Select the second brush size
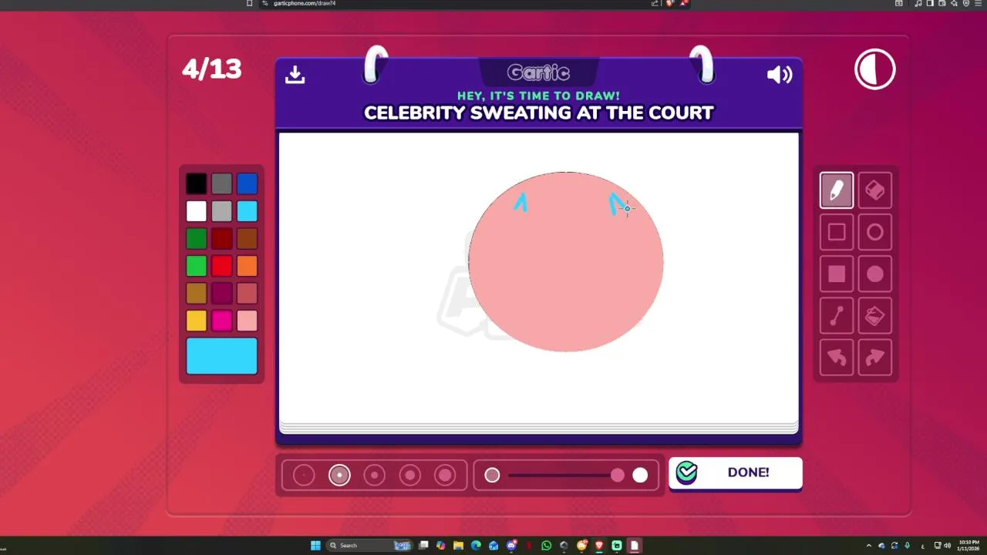 click(x=339, y=476)
